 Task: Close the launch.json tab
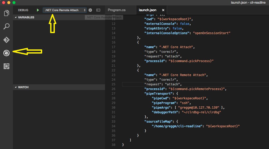[x=163, y=10]
